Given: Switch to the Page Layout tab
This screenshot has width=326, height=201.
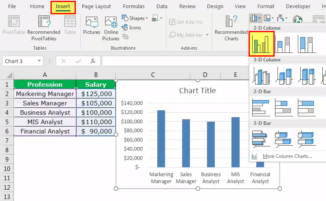Looking at the screenshot, I should pos(96,7).
